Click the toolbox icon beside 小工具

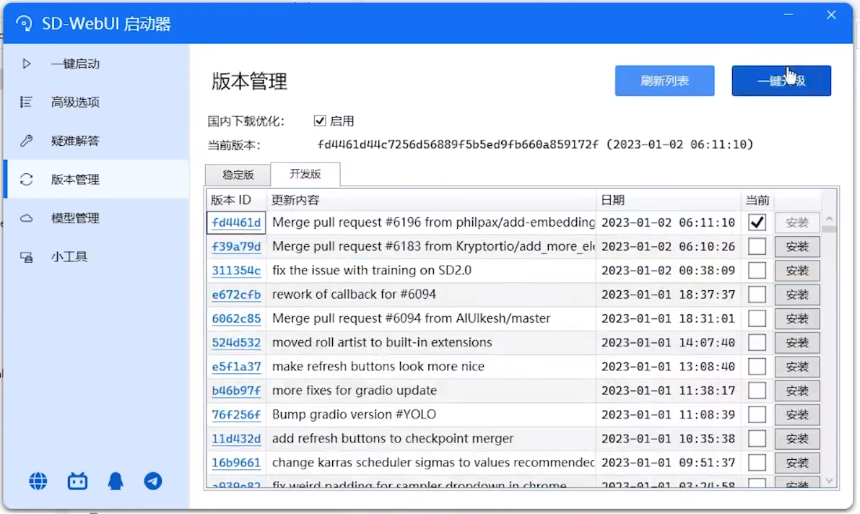(x=27, y=257)
